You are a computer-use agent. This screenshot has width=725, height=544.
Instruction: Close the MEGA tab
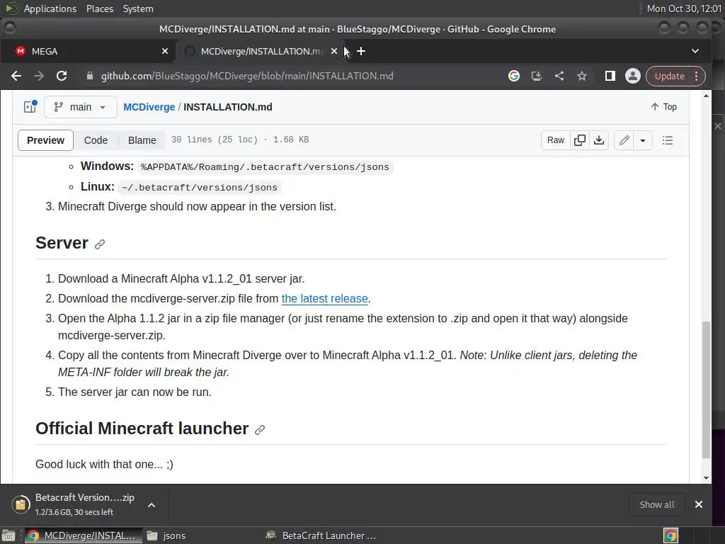(165, 51)
